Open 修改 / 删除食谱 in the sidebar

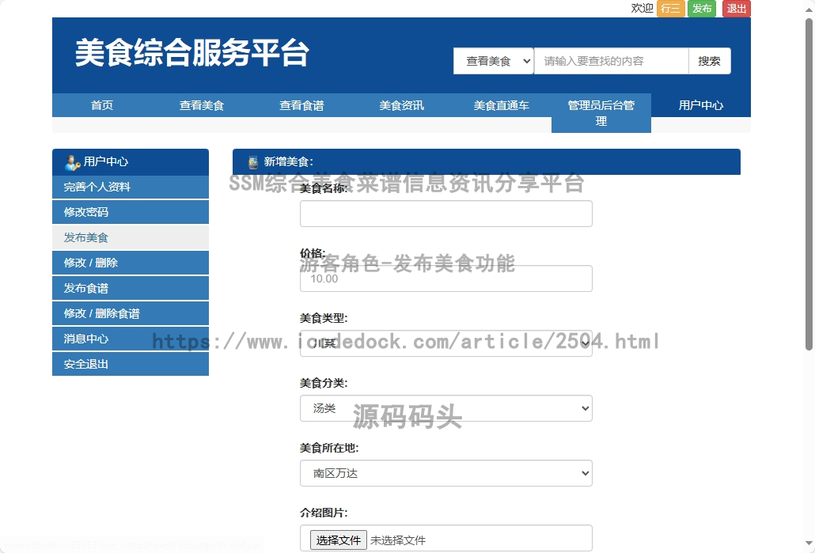pos(131,313)
